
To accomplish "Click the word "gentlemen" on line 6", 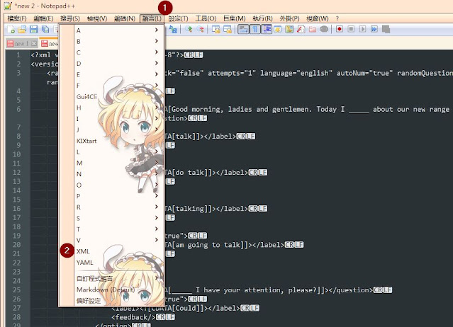I will coord(292,109).
